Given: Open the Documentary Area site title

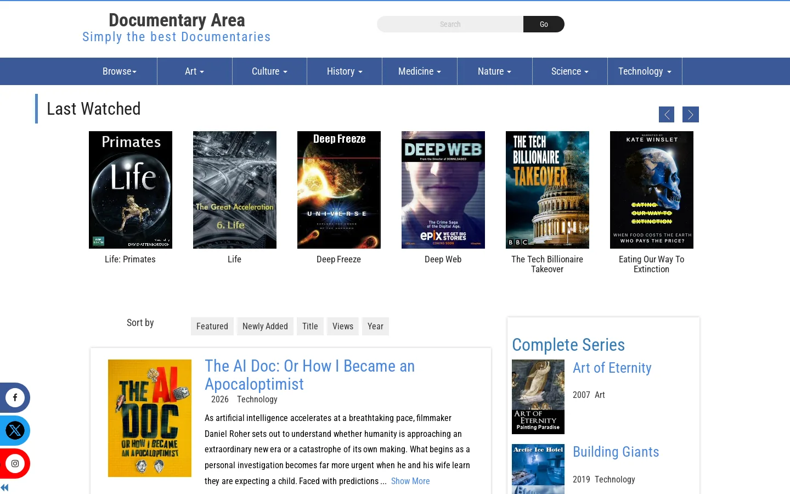Looking at the screenshot, I should point(177,20).
